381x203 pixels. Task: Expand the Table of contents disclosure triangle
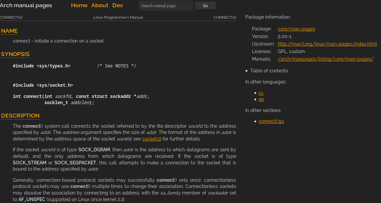pos(247,71)
